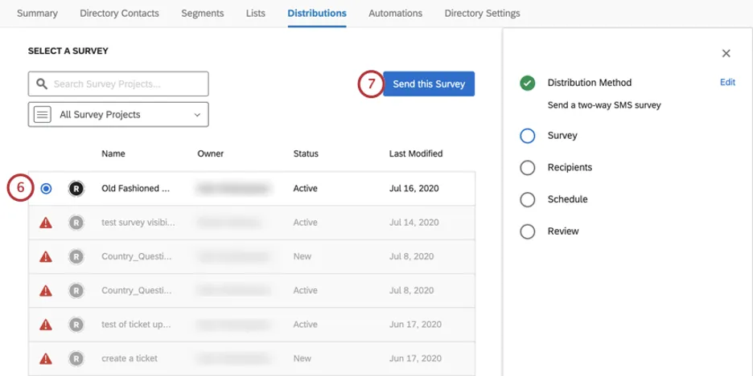Click the list icon beside All Survey Projects
Image resolution: width=753 pixels, height=376 pixels.
[x=43, y=115]
